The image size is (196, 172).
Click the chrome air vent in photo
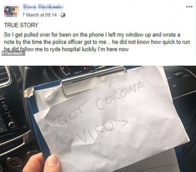pos(5,77)
